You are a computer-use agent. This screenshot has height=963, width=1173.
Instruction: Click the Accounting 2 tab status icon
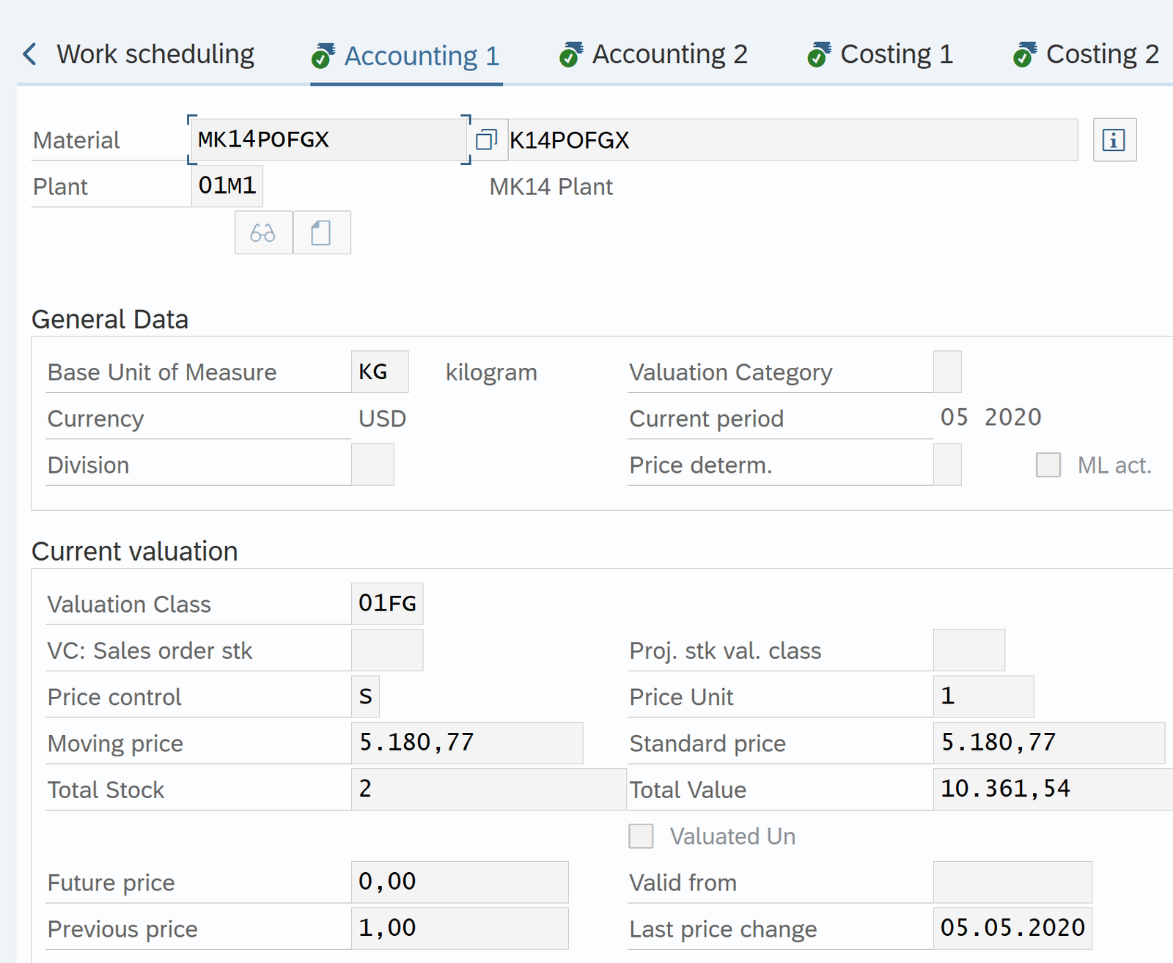coord(570,54)
